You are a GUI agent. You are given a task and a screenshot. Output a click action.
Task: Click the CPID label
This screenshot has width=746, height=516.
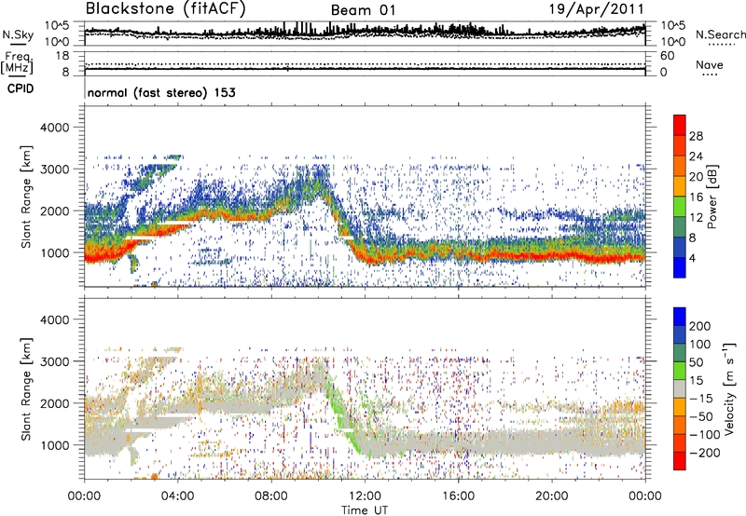pos(21,88)
